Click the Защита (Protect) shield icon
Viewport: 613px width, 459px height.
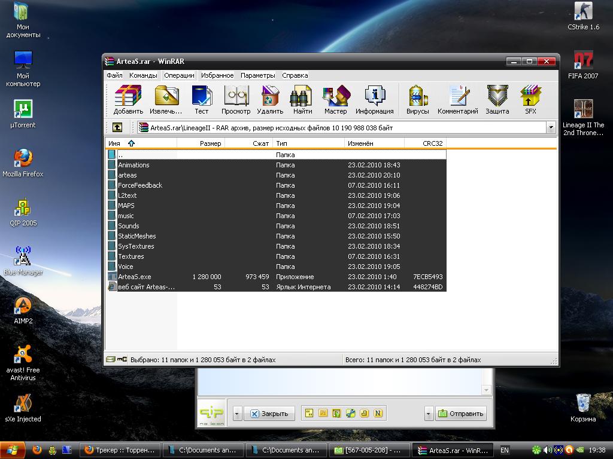click(x=497, y=100)
